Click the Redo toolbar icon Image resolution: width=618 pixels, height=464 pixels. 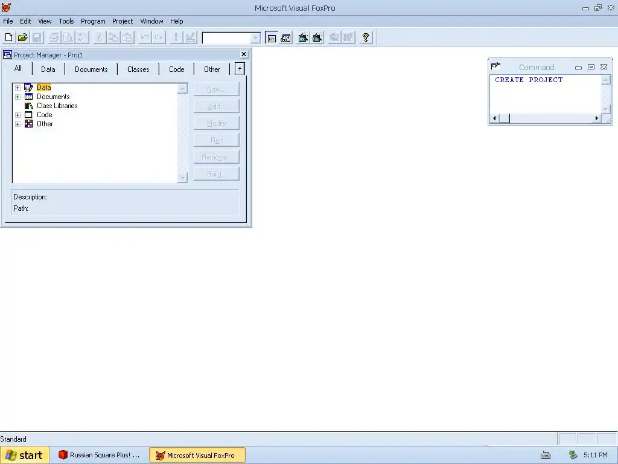[159, 37]
